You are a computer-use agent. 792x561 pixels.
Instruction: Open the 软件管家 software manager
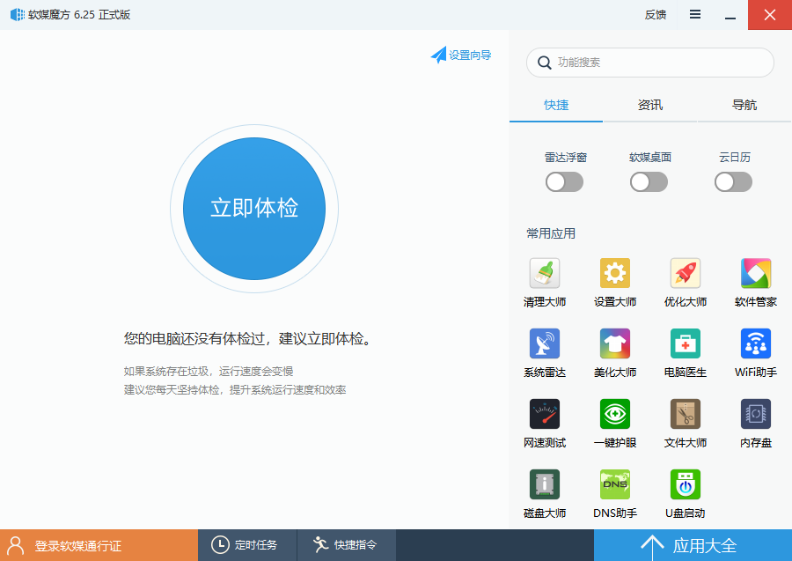pyautogui.click(x=756, y=282)
